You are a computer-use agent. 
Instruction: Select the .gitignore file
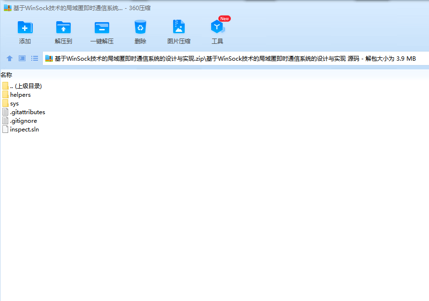(19, 121)
